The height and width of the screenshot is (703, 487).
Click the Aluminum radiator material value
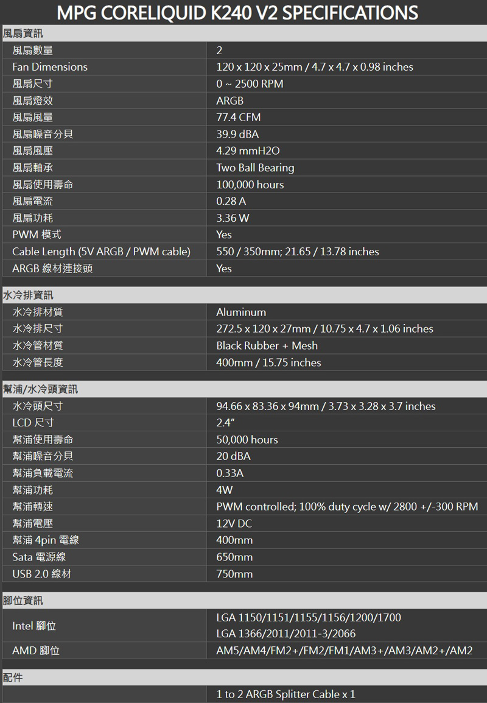coord(241,313)
